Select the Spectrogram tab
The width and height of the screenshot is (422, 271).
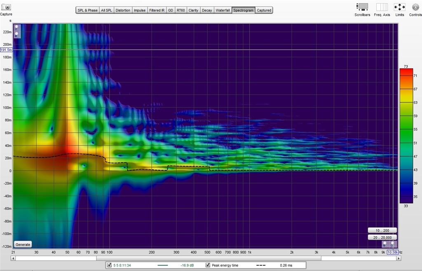click(243, 10)
